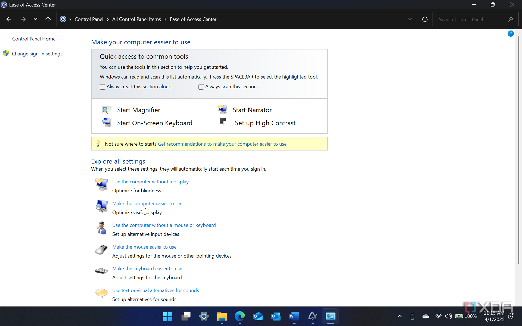Open Use computer without mouse or keyboard
The width and height of the screenshot is (522, 326).
[x=164, y=225]
